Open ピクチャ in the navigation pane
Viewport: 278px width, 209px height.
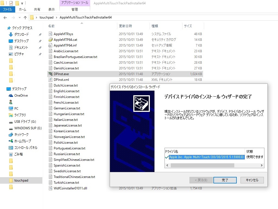19,54
